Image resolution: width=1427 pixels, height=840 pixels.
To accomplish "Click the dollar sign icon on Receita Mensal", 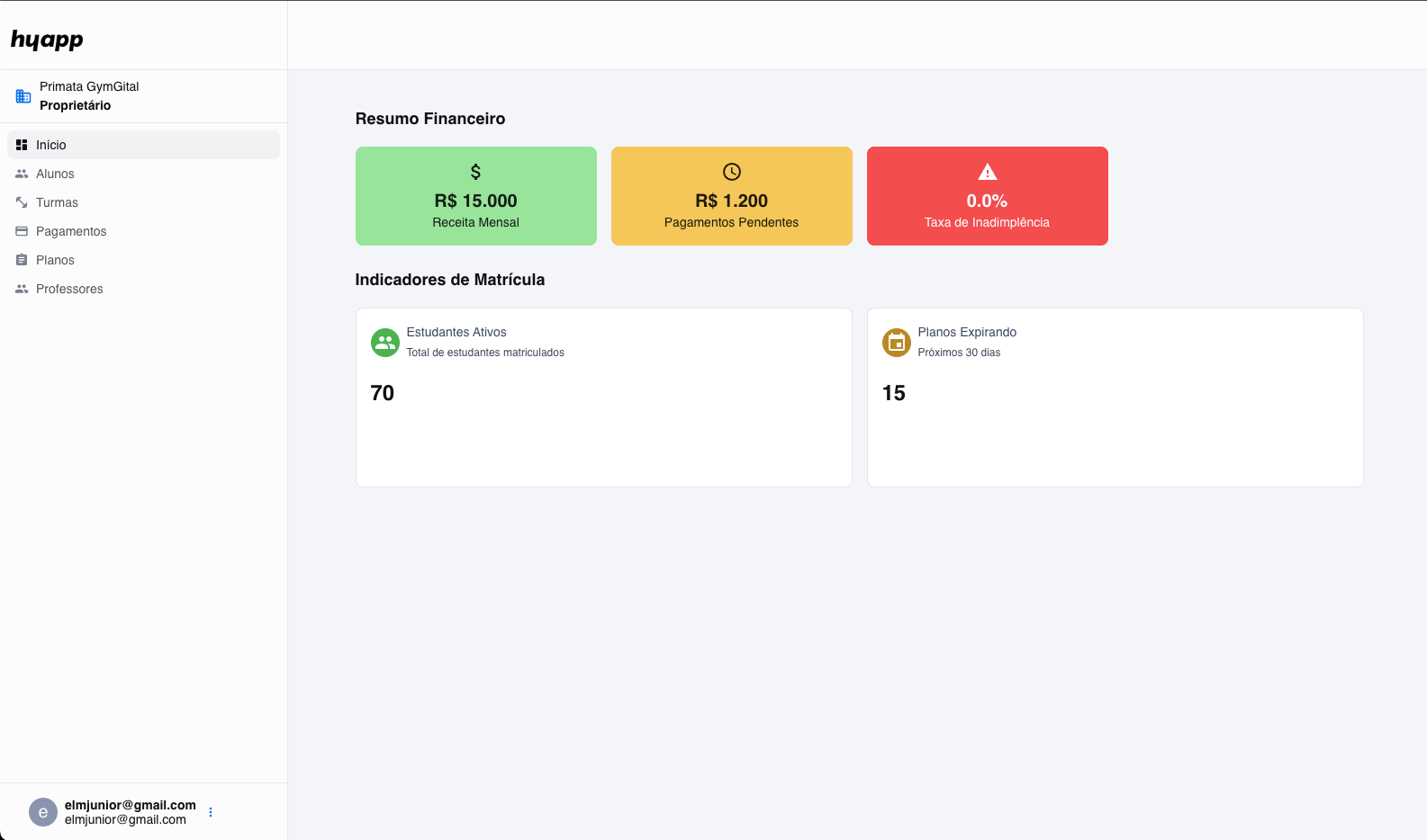I will coord(475,172).
